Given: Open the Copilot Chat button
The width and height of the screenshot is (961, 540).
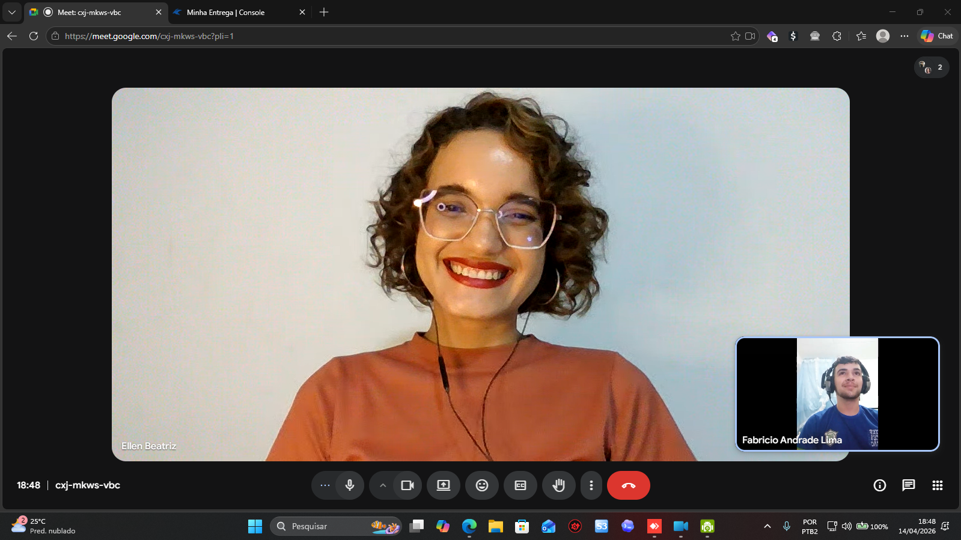Looking at the screenshot, I should (x=938, y=36).
